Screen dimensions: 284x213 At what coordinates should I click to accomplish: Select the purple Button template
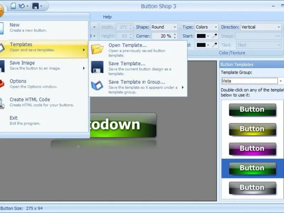pos(252,149)
